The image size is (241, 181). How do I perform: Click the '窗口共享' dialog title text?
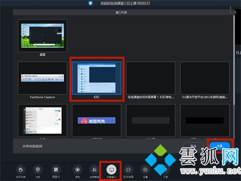click(x=121, y=13)
